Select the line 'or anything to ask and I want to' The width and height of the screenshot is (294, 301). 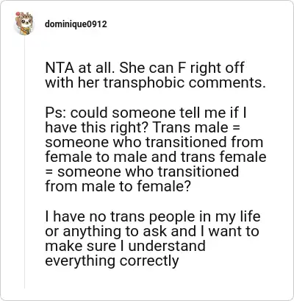(x=152, y=232)
